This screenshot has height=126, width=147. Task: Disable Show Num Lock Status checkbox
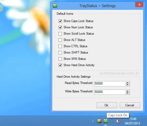(60, 27)
